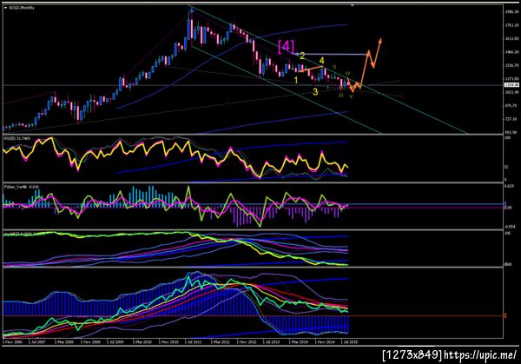Click the highlighted current price label on axis

pos(511,85)
